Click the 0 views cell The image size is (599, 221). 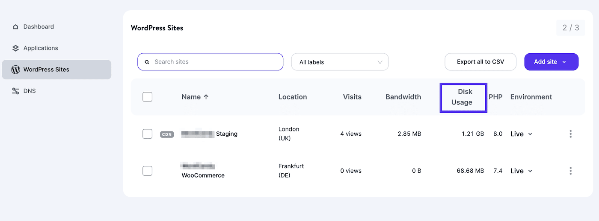point(351,171)
